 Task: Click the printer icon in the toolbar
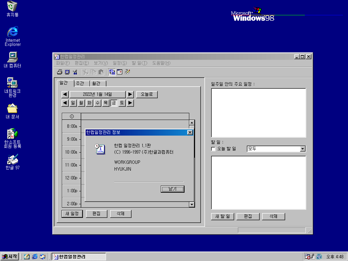click(x=59, y=72)
